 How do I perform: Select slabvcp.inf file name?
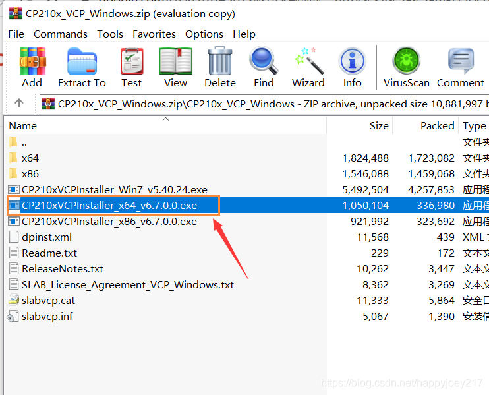pos(47,316)
